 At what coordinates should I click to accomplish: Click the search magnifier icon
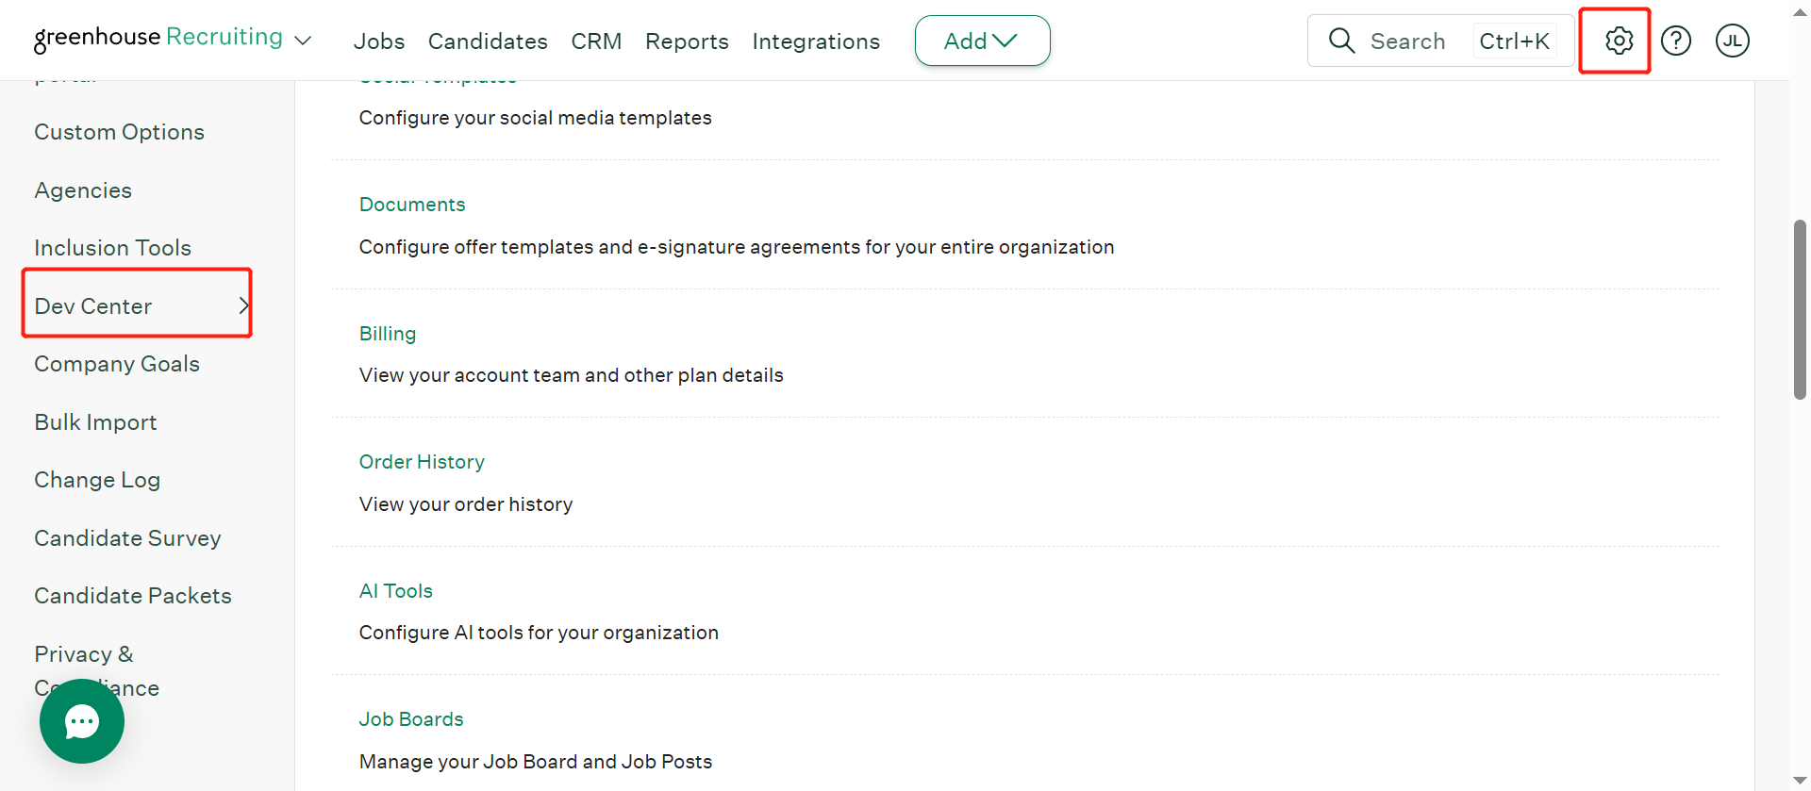pyautogui.click(x=1341, y=41)
